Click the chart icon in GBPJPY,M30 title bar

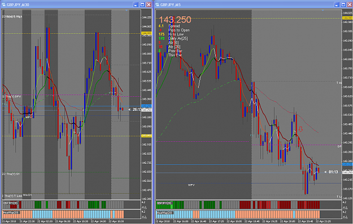point(3,5)
